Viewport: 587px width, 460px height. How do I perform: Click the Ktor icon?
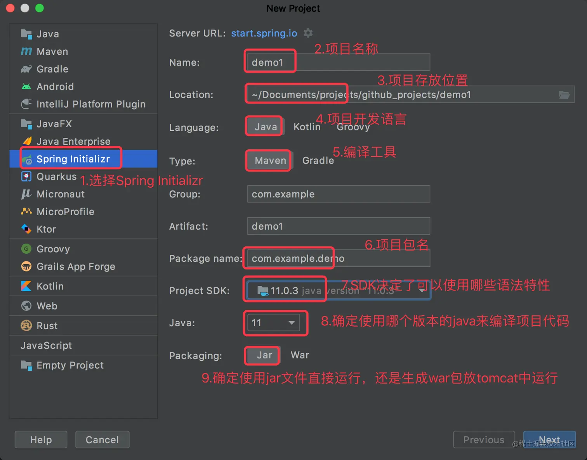[26, 229]
